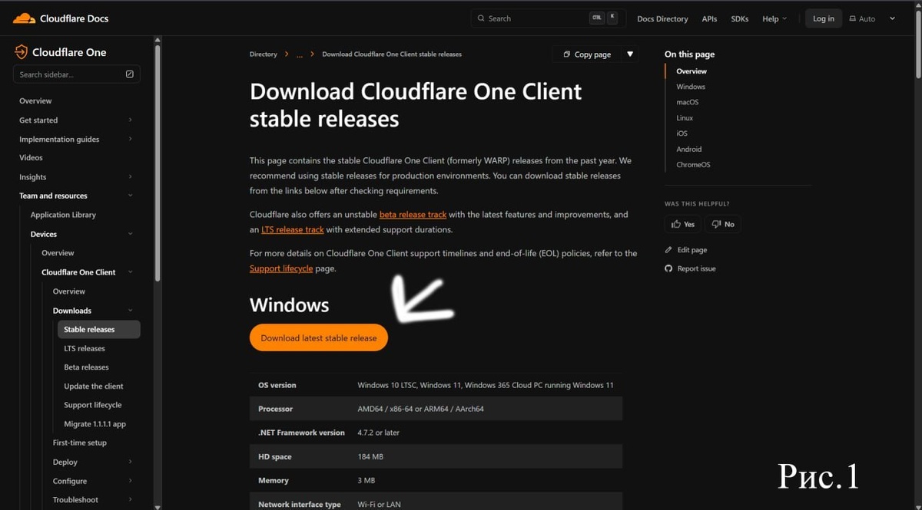Viewport: 922px width, 510px height.
Task: Jump to Linux in On this page
Action: click(685, 118)
